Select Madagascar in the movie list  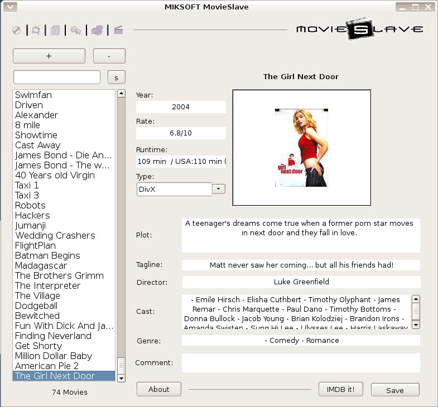pyautogui.click(x=64, y=266)
